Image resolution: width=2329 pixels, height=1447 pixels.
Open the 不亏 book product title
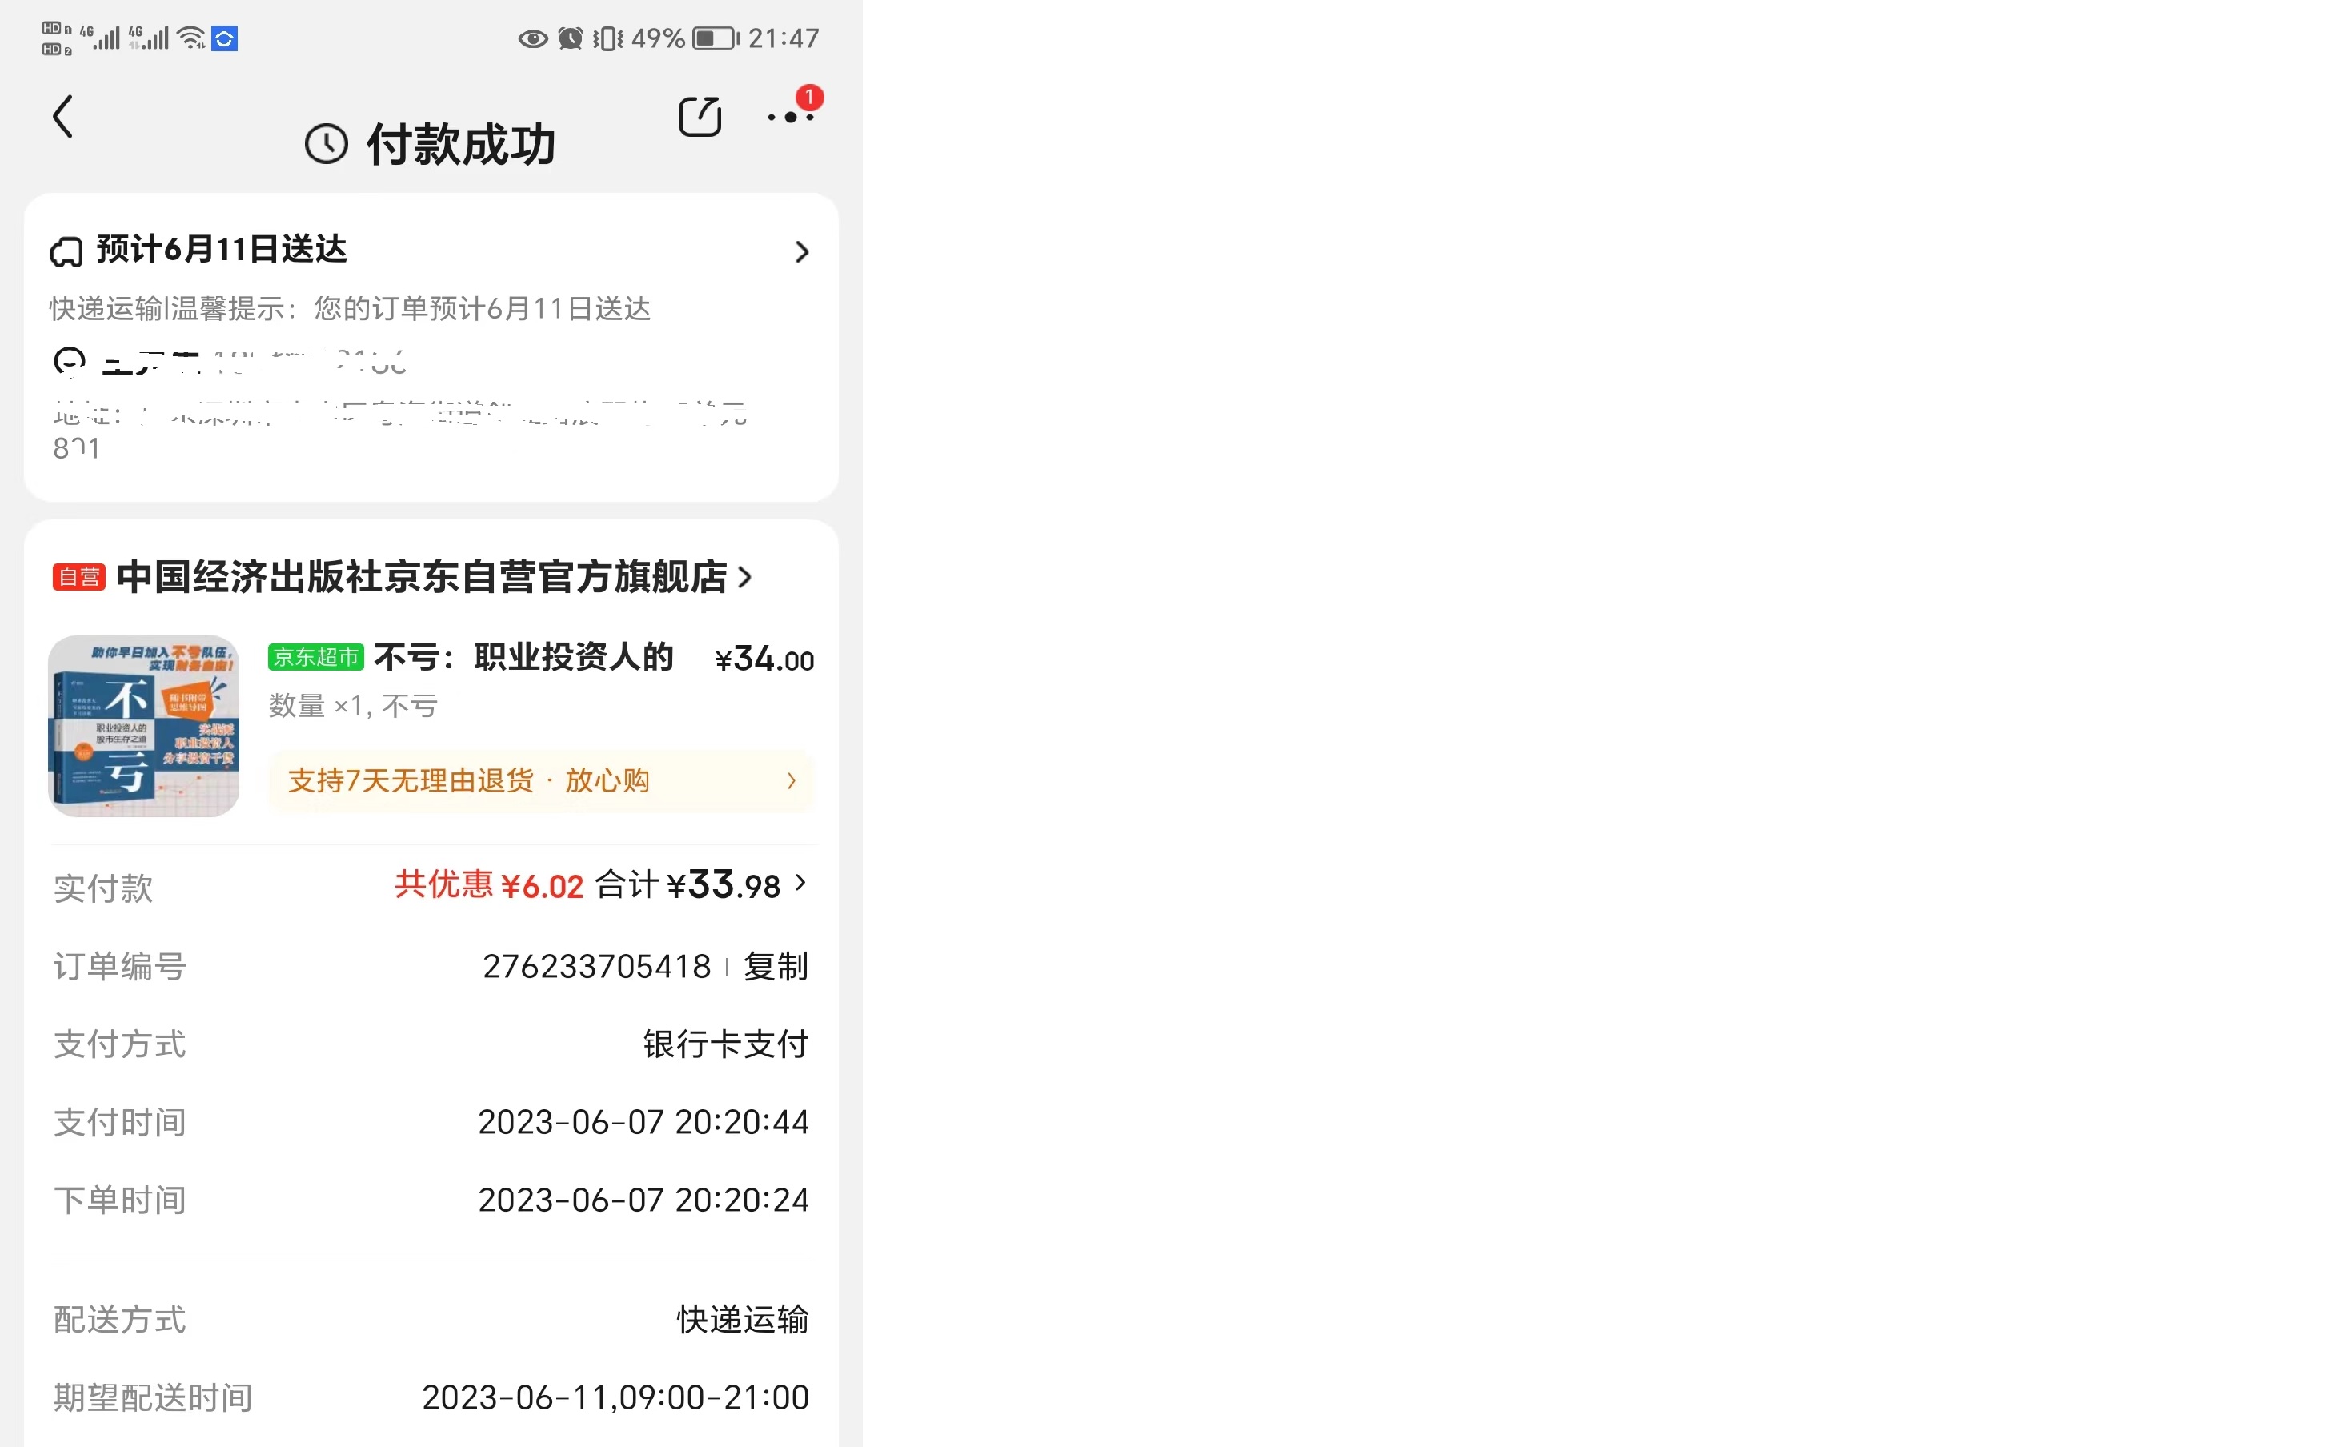pyautogui.click(x=524, y=657)
